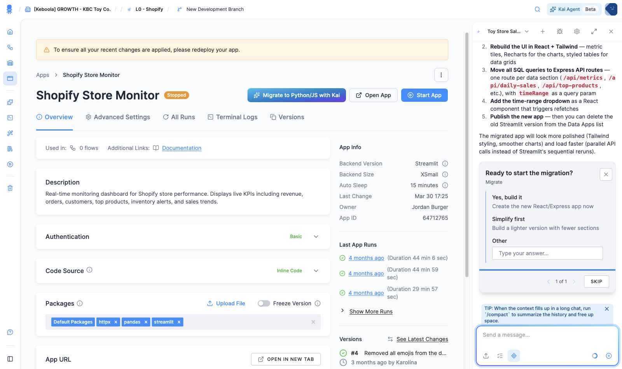Click the attach file upload icon in chat
Image resolution: width=622 pixels, height=369 pixels.
point(486,356)
